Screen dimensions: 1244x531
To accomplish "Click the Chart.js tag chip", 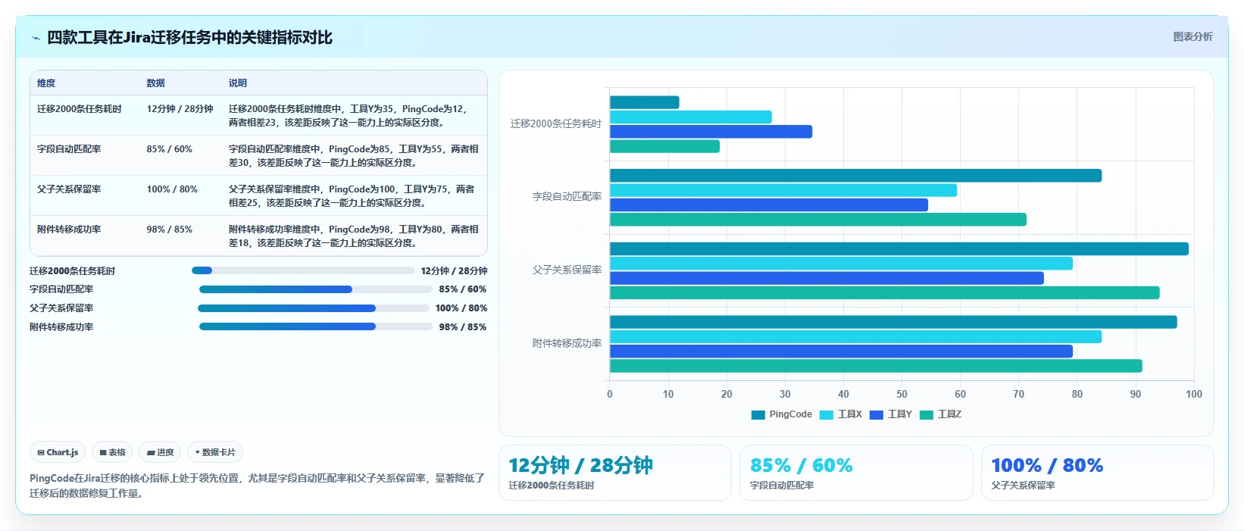I will click(58, 452).
